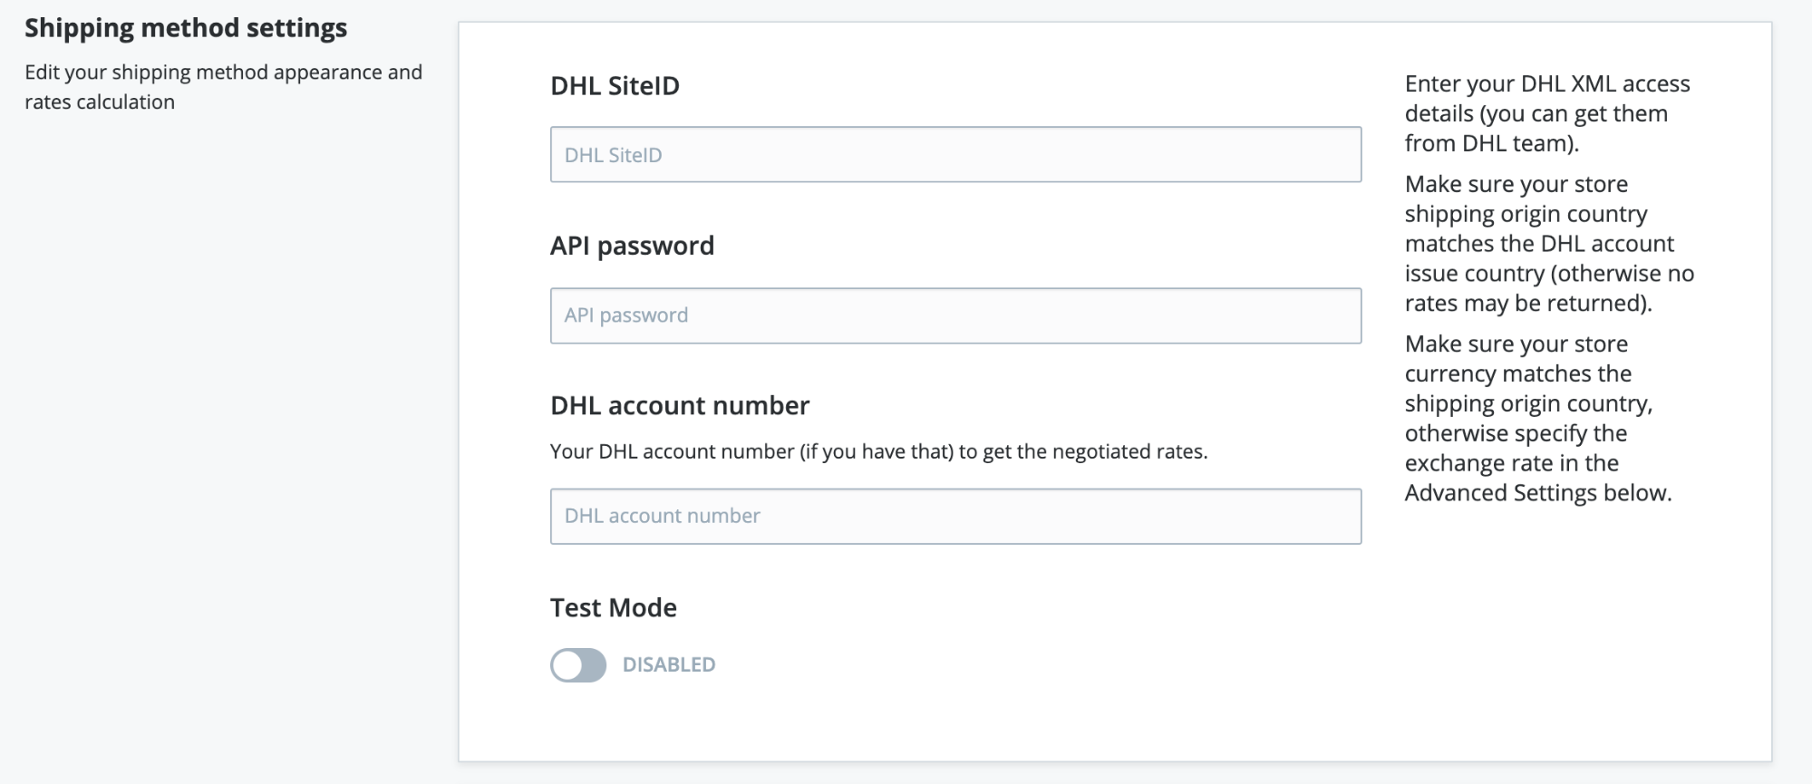The image size is (1812, 784).
Task: Click the 'rates calculation' description line
Action: [x=100, y=102]
